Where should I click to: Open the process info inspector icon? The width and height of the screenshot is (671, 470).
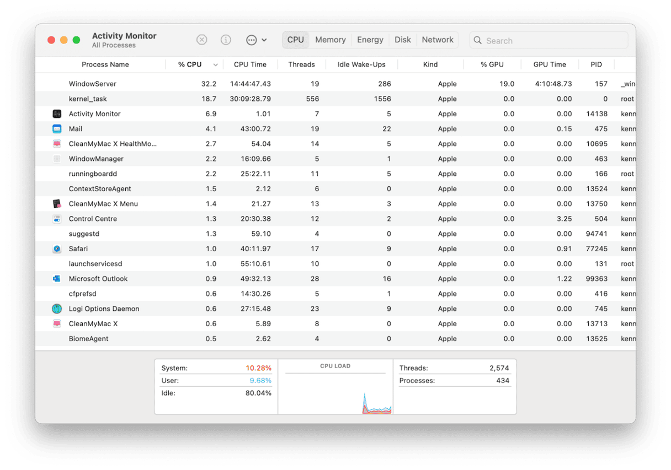(x=226, y=40)
